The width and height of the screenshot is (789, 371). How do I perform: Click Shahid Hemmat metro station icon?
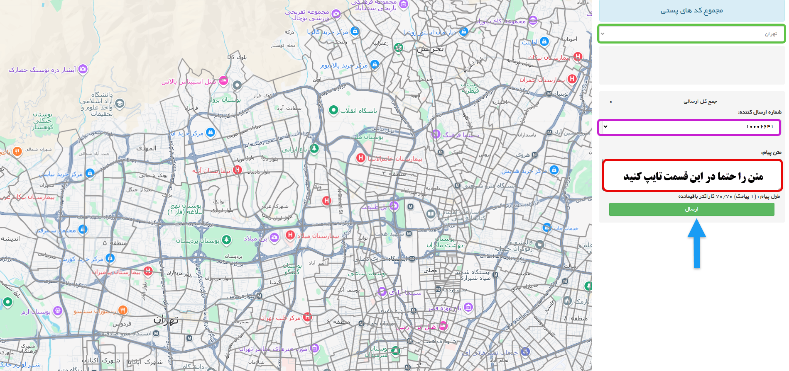tap(409, 234)
